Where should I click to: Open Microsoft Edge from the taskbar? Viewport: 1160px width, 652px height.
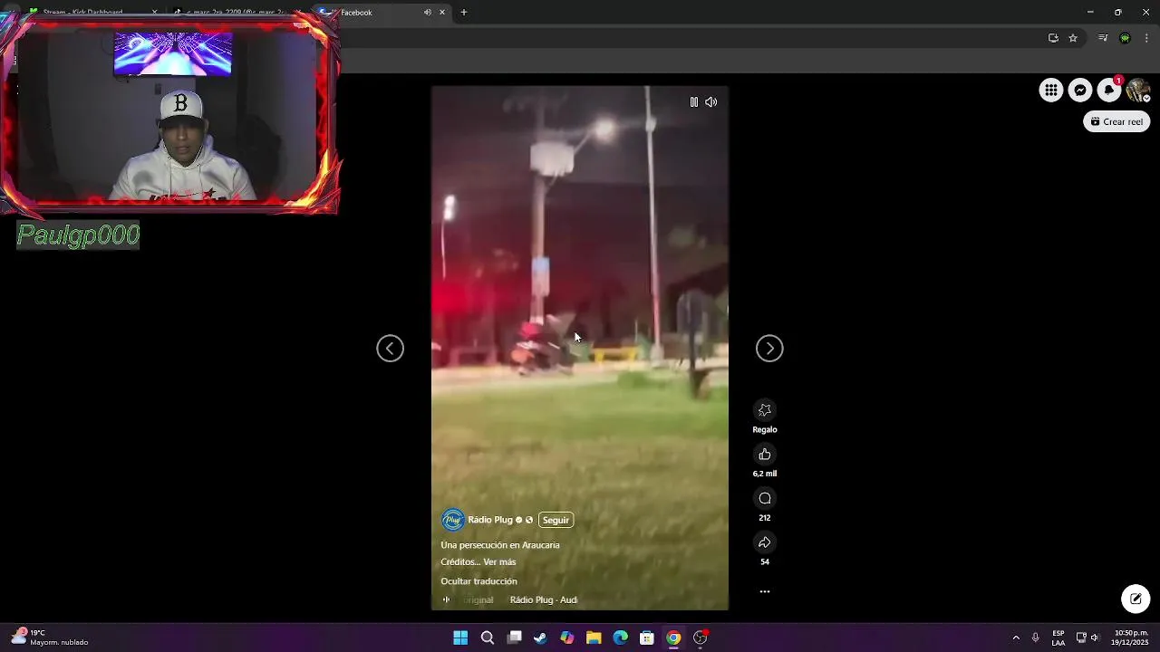point(620,638)
